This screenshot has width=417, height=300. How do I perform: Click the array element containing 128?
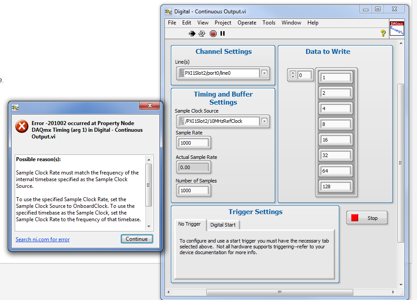(x=335, y=186)
